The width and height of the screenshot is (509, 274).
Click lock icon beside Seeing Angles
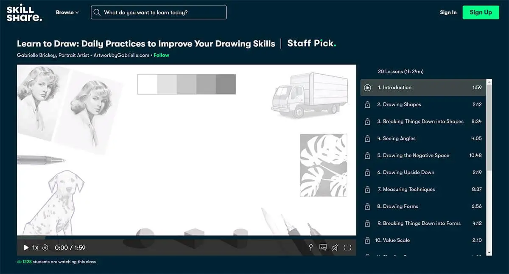(x=368, y=138)
